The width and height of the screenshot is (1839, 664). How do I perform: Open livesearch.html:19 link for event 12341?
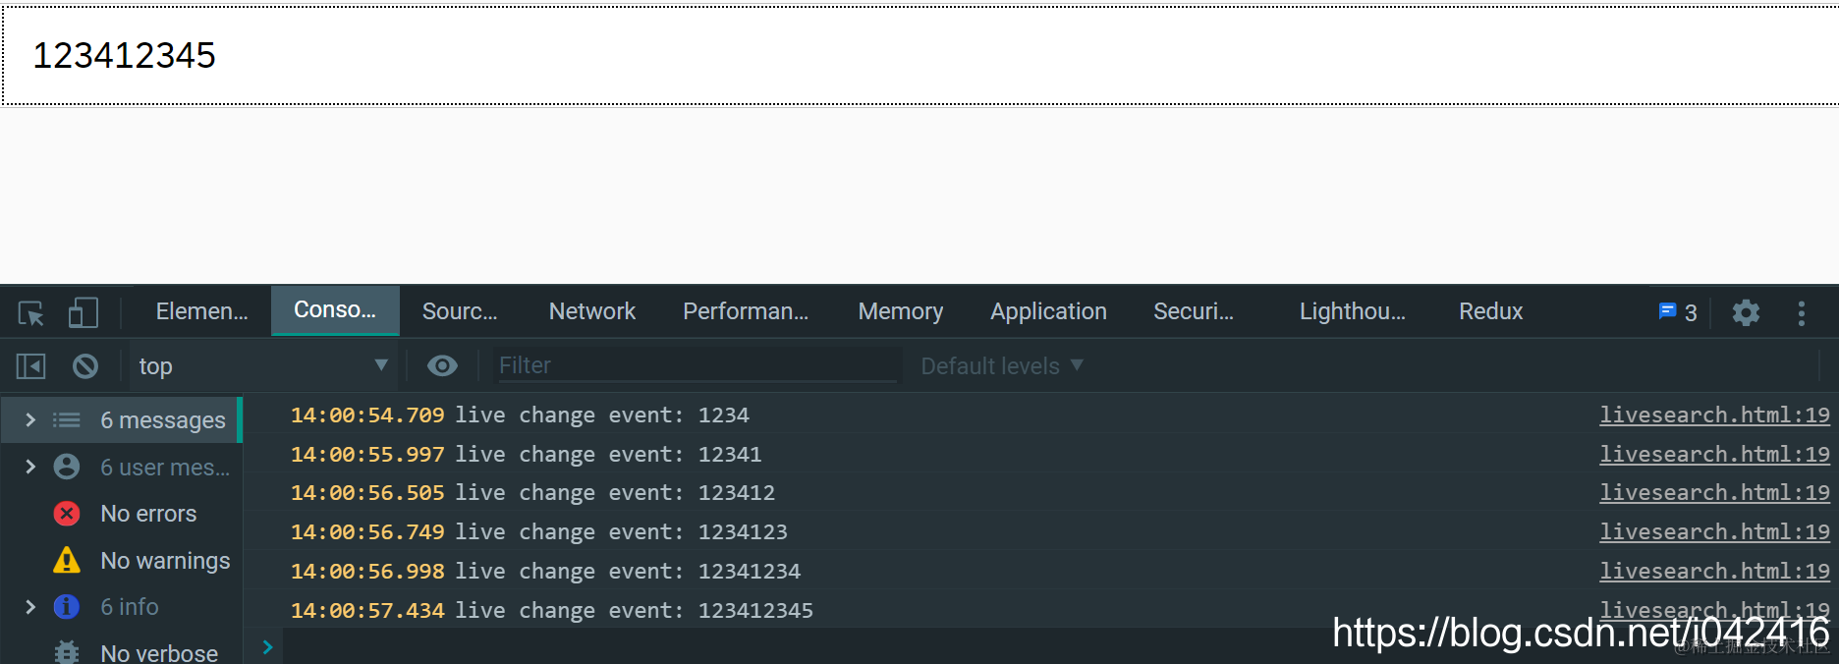point(1714,455)
